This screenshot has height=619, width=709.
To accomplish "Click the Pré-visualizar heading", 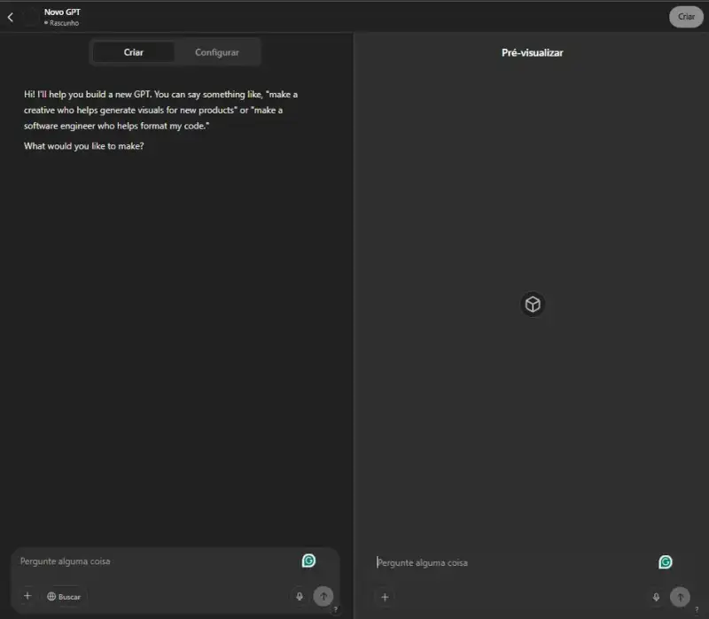I will (x=533, y=53).
